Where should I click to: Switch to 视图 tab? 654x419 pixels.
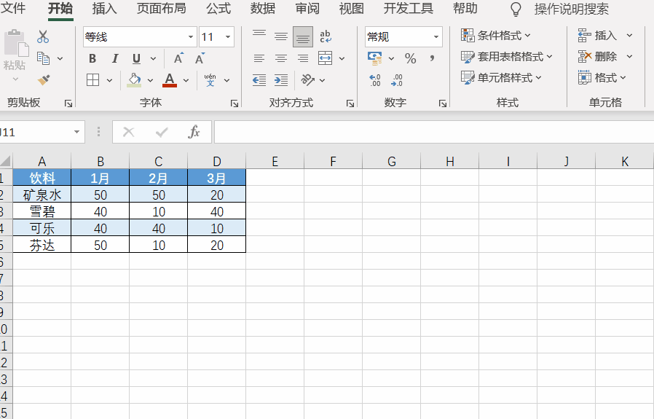coord(351,8)
